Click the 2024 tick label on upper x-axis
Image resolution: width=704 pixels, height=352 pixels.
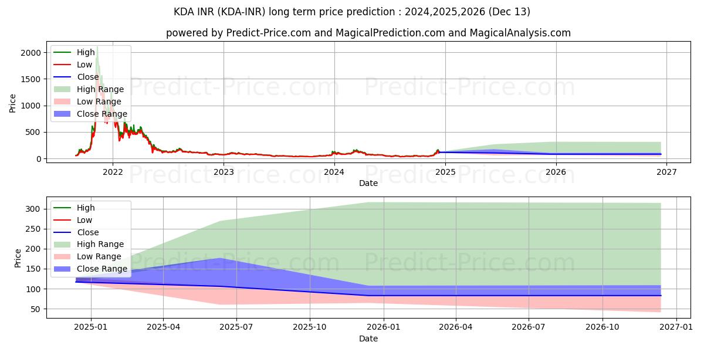[334, 172]
